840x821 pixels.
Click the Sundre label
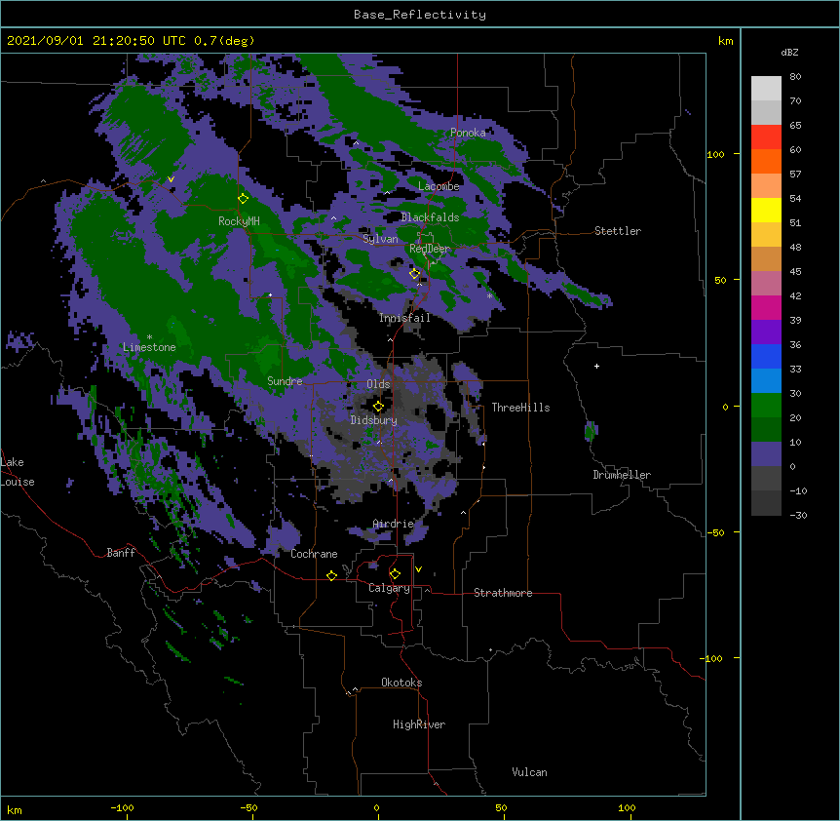tap(285, 381)
